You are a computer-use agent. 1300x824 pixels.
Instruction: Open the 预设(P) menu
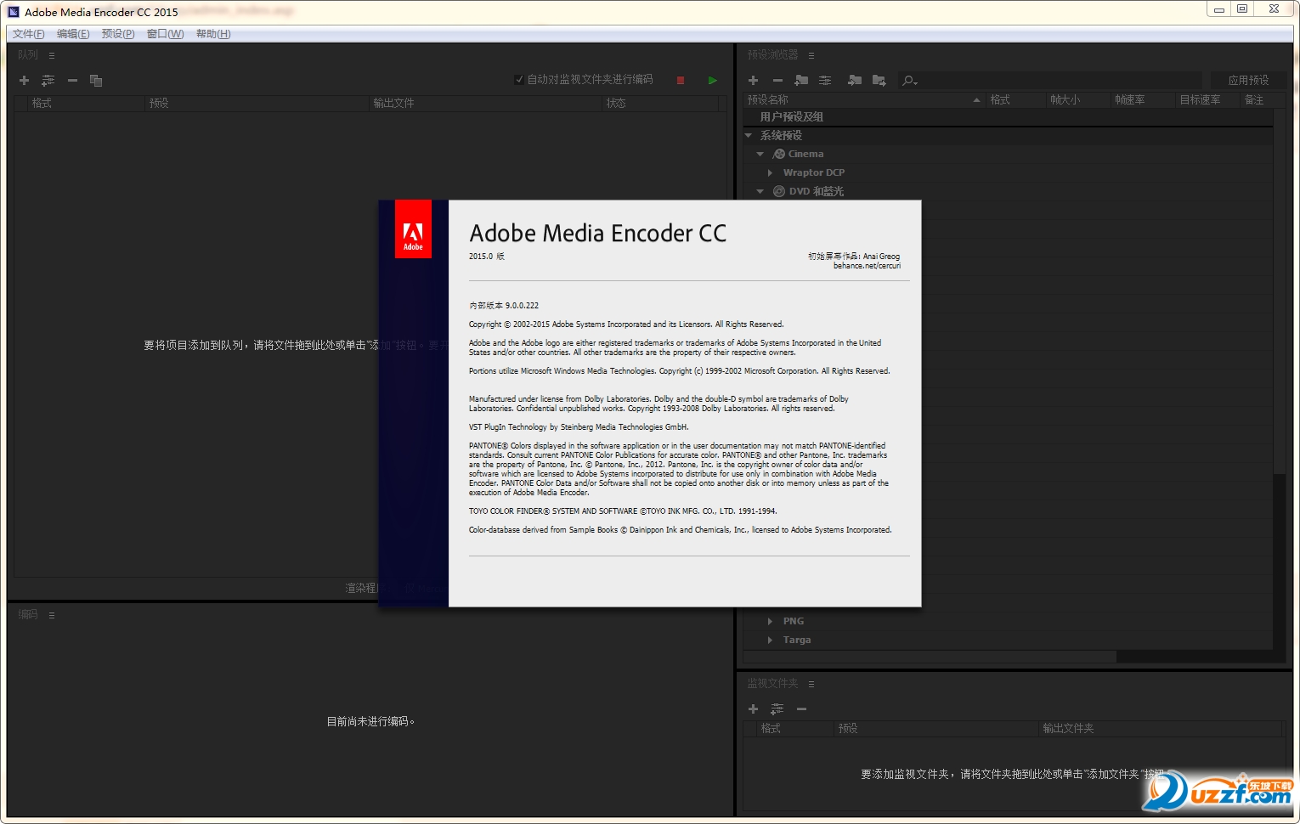(x=118, y=34)
